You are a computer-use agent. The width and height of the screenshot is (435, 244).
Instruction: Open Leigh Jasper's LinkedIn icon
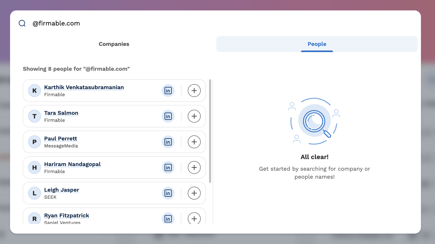pos(168,193)
